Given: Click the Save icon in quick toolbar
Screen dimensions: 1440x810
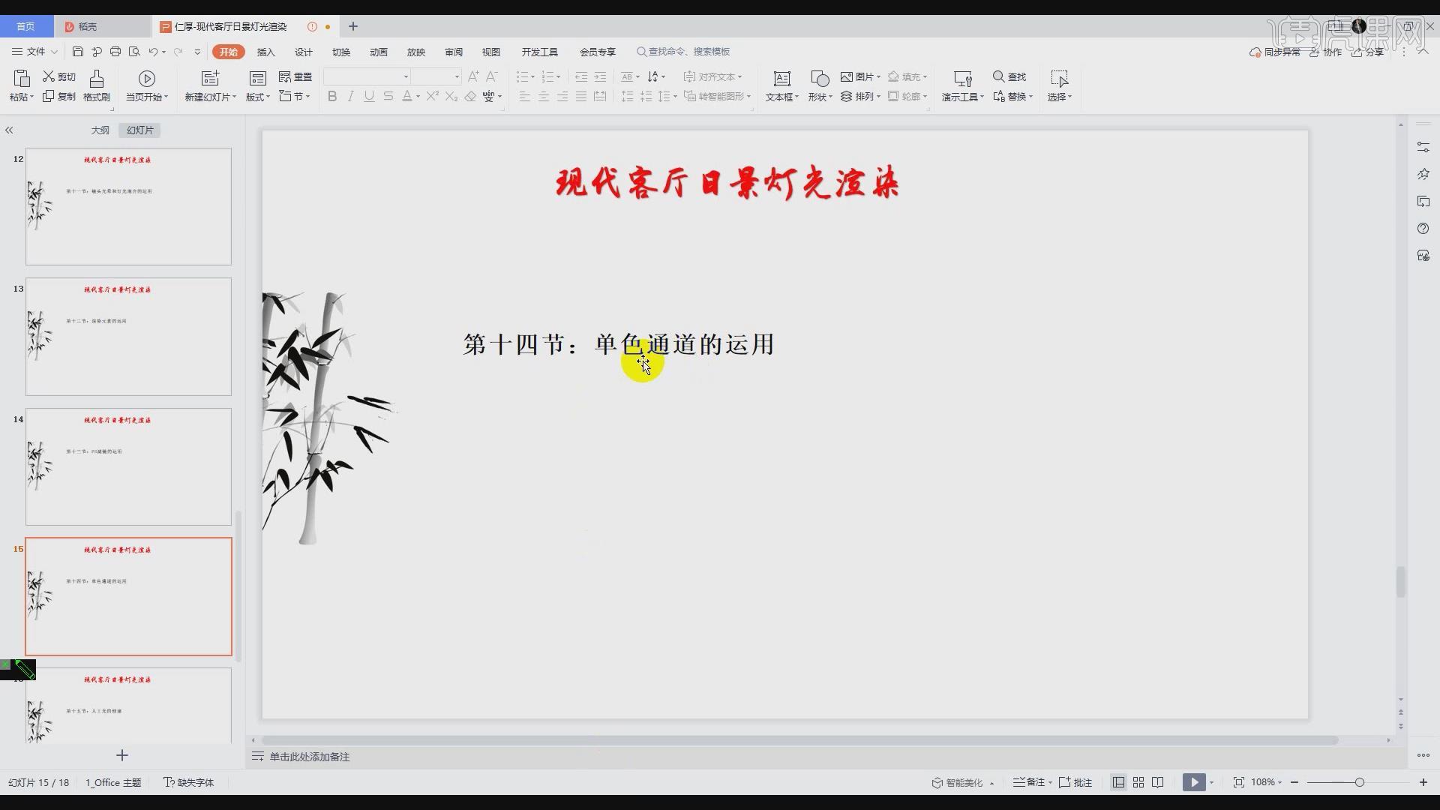Looking at the screenshot, I should click(x=77, y=52).
